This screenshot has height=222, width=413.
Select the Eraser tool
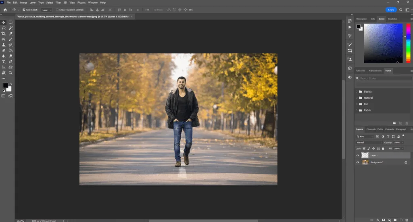[3, 50]
